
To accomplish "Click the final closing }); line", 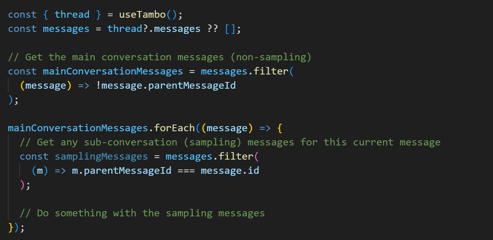I will tap(16, 227).
